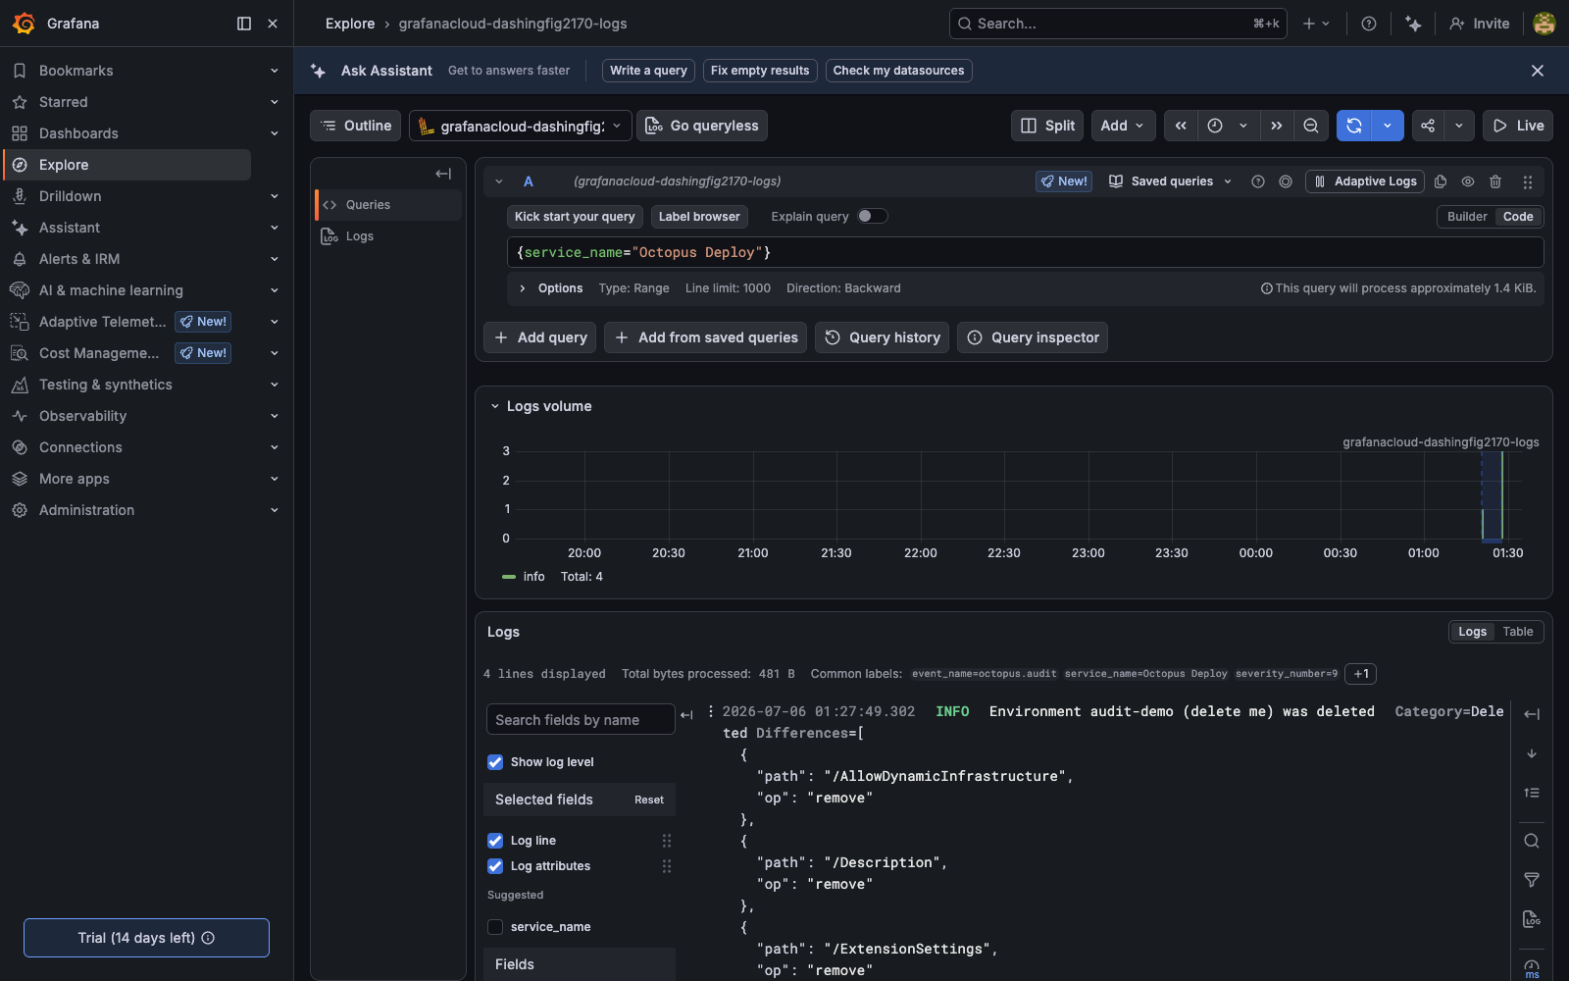Open the Query inspector

click(x=1033, y=337)
